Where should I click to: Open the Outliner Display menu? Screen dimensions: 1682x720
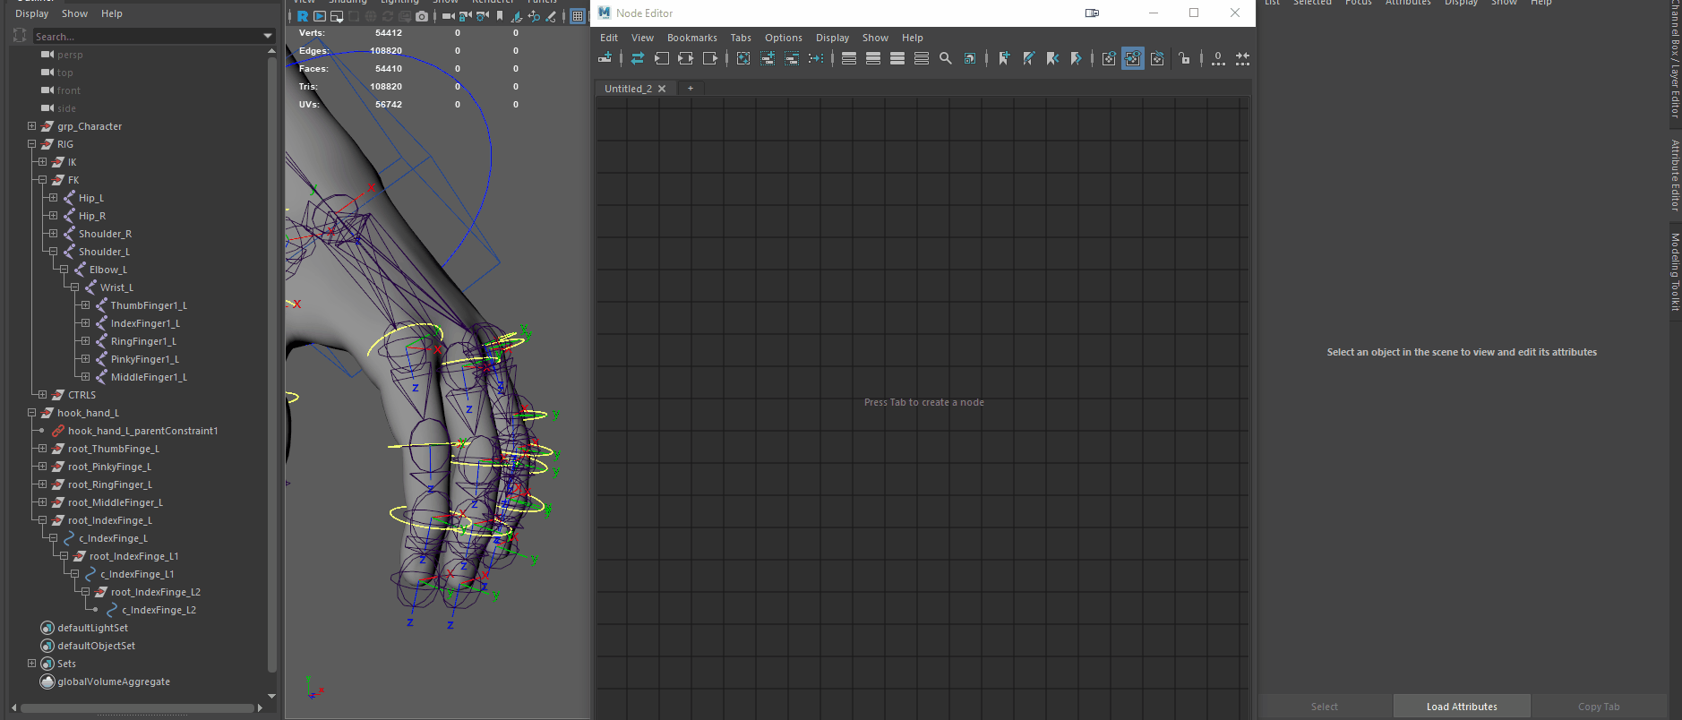pyautogui.click(x=31, y=13)
